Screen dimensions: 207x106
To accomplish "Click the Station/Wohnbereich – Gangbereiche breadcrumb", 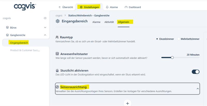I will pyautogui.click(x=89, y=15).
